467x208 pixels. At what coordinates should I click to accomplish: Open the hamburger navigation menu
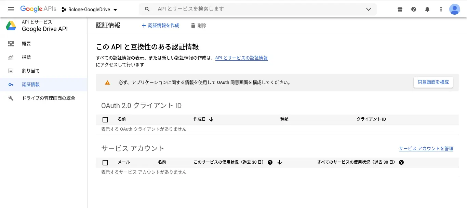(11, 9)
